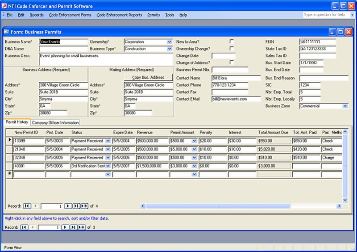Toggle the Ownership Change checkbox
The image size is (357, 252).
coord(232,48)
